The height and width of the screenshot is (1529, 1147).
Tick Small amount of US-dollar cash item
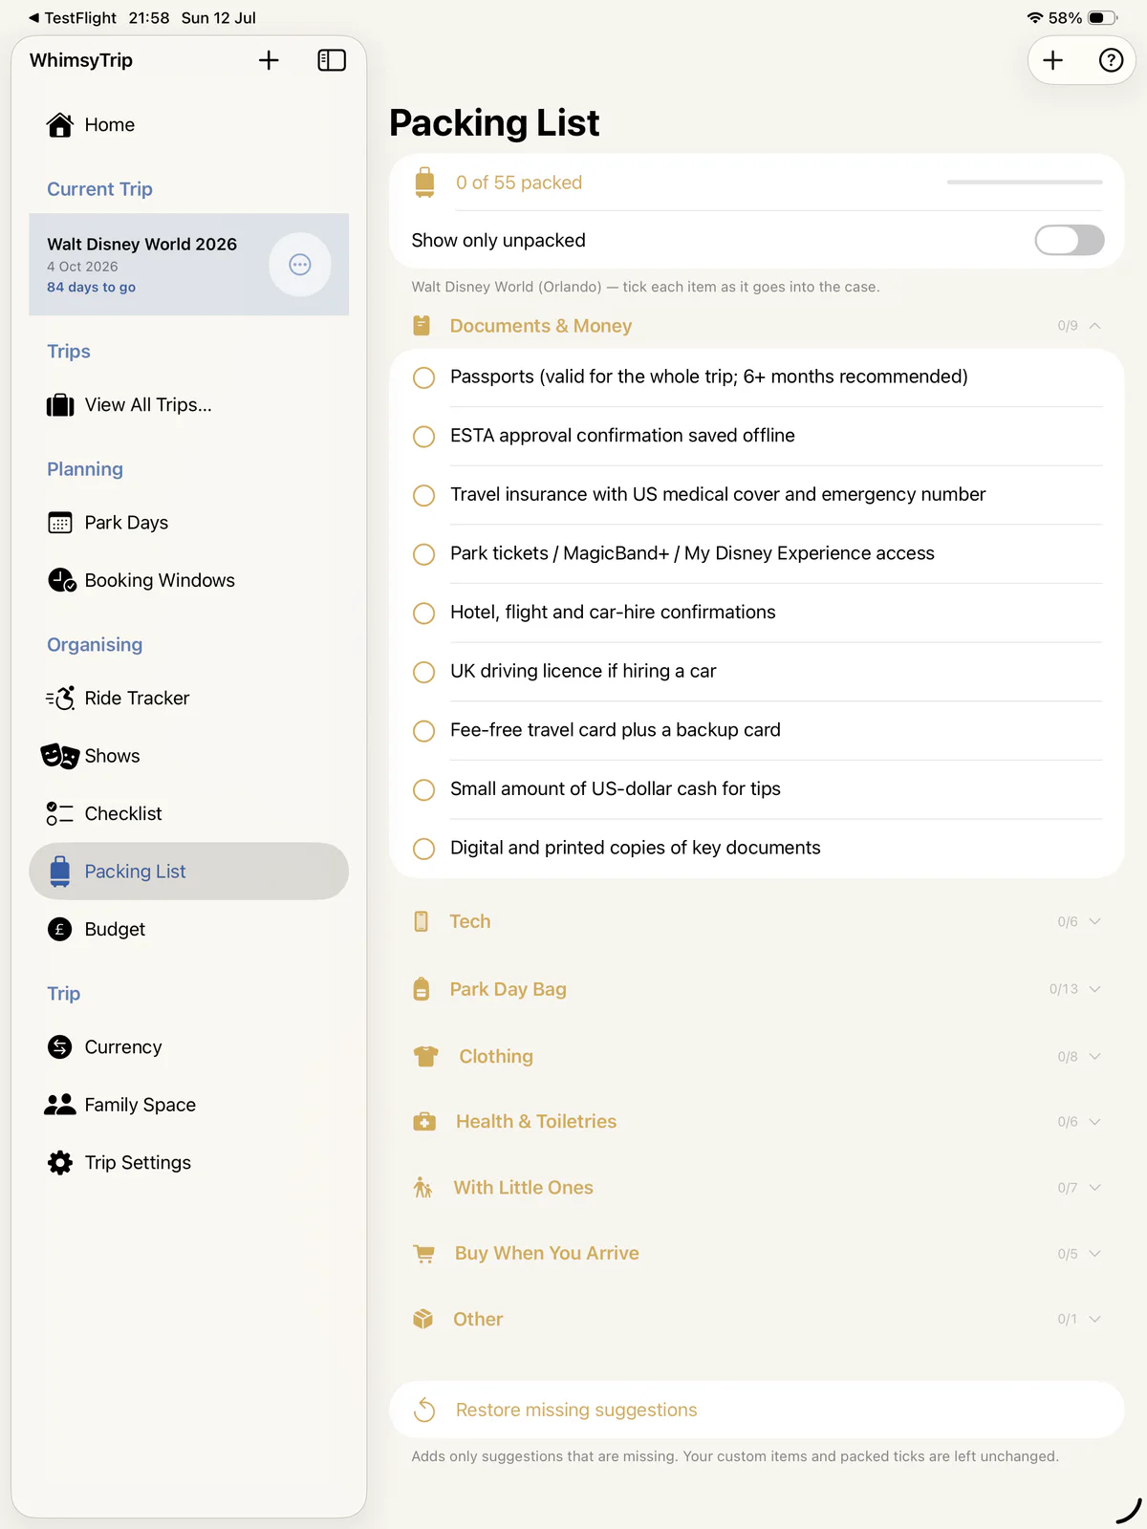click(x=423, y=789)
